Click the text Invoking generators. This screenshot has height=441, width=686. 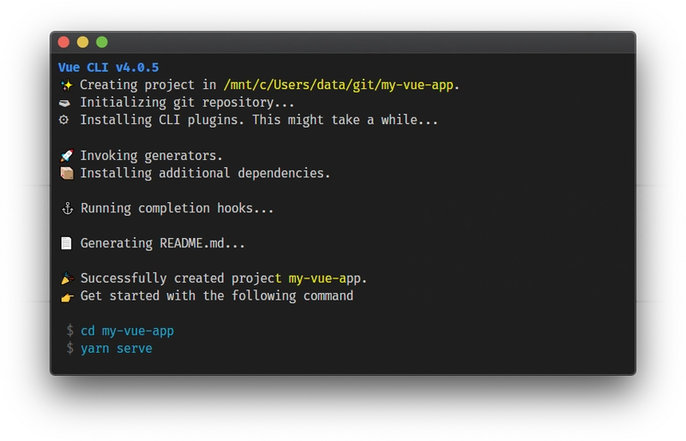click(152, 156)
